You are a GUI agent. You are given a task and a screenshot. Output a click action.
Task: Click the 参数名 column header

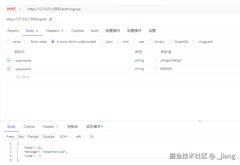click(19, 52)
